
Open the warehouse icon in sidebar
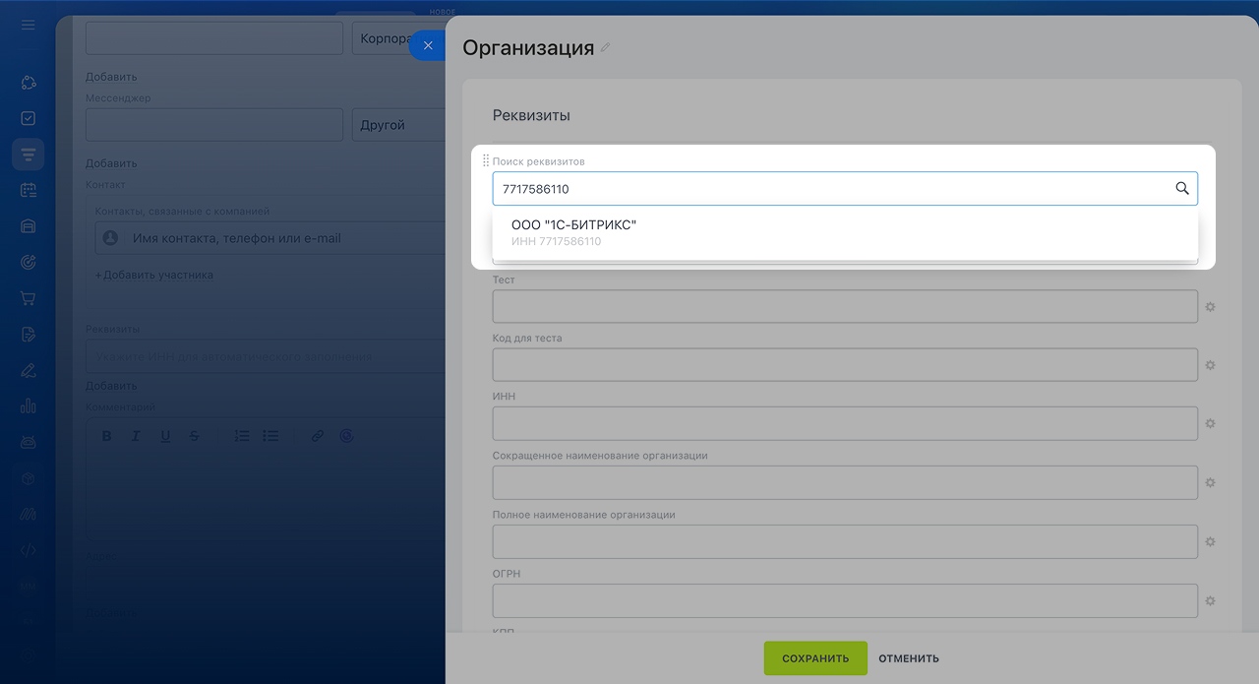pyautogui.click(x=28, y=225)
